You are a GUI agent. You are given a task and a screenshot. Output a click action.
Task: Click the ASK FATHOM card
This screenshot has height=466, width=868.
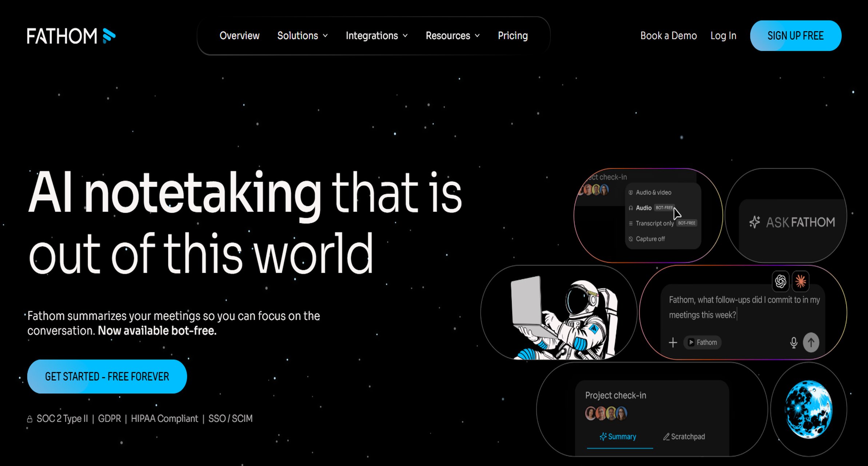coord(786,216)
